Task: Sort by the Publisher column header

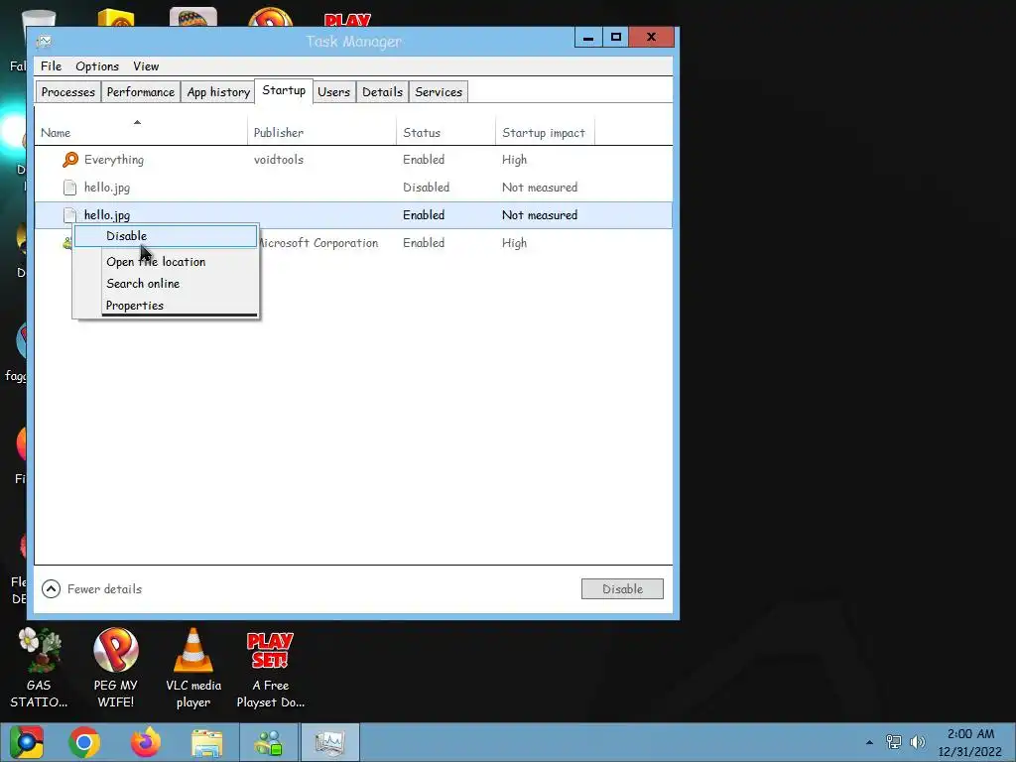Action: (321, 132)
